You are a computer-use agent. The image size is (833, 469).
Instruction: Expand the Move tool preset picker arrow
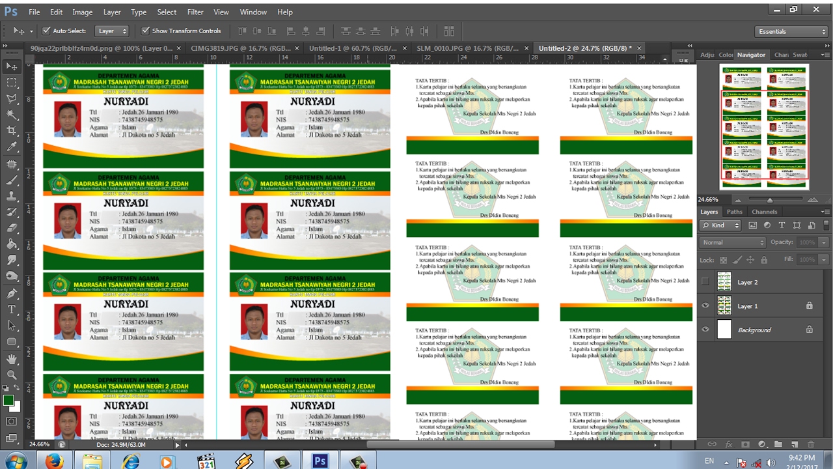pos(33,31)
